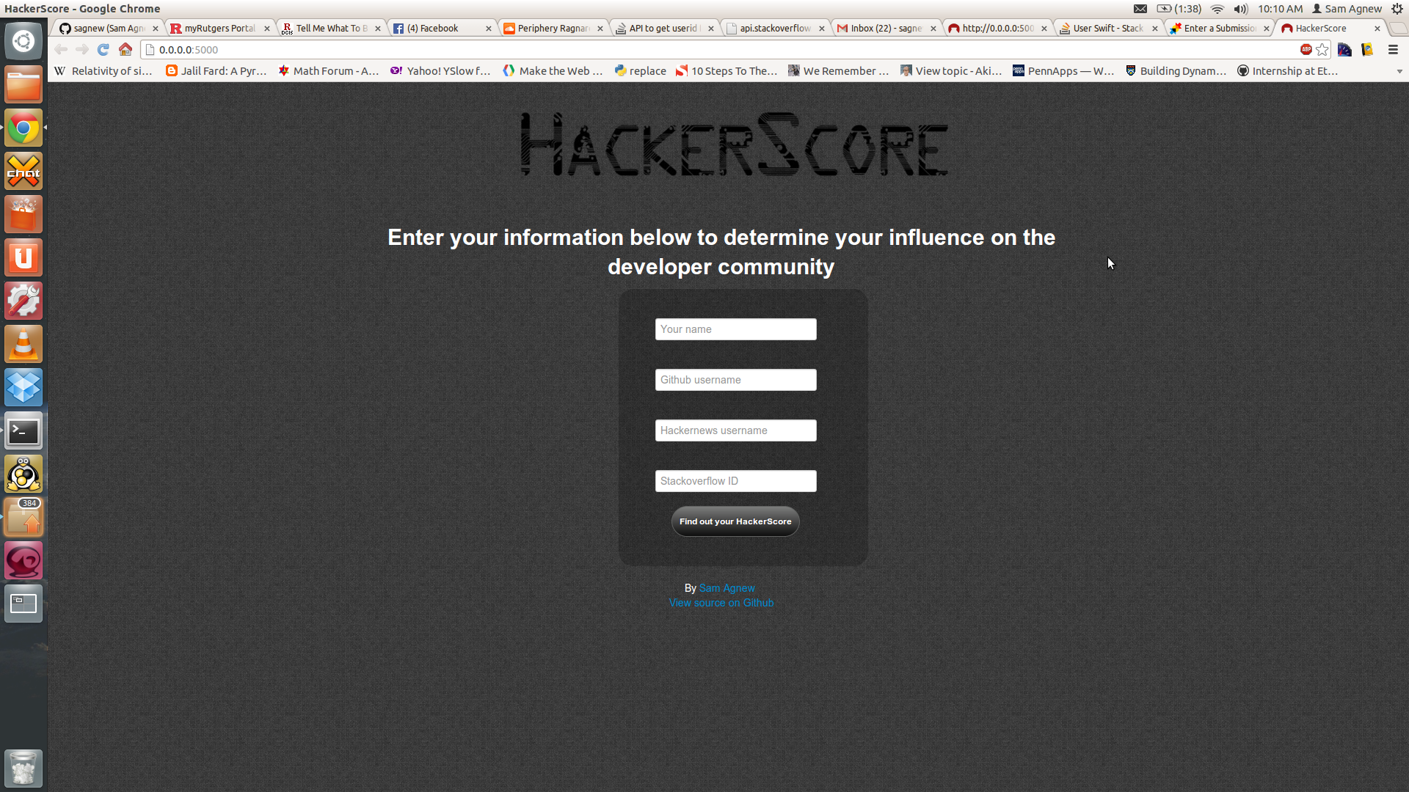
Task: Launch Terminal from the Ubuntu dock
Action: click(23, 431)
